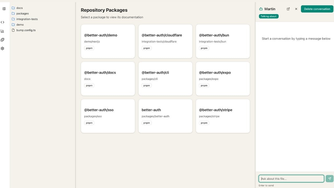This screenshot has width=334, height=188.
Task: Open the bar chart analytics icon
Action: pyautogui.click(x=3, y=31)
